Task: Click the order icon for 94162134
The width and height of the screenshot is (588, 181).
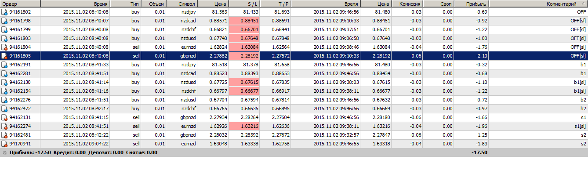Action: point(4,91)
